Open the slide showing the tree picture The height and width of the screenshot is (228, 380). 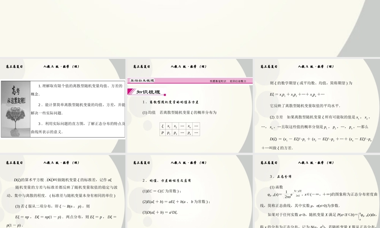point(63,106)
